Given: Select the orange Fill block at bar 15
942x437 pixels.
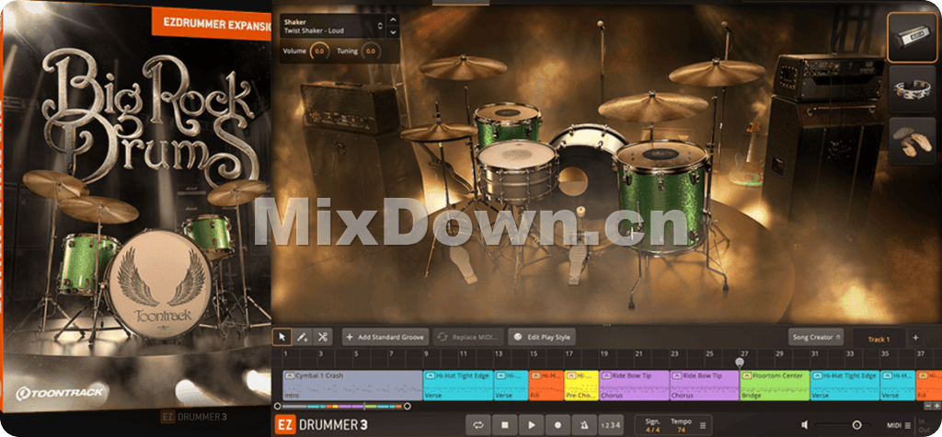Looking at the screenshot, I should coord(546,385).
